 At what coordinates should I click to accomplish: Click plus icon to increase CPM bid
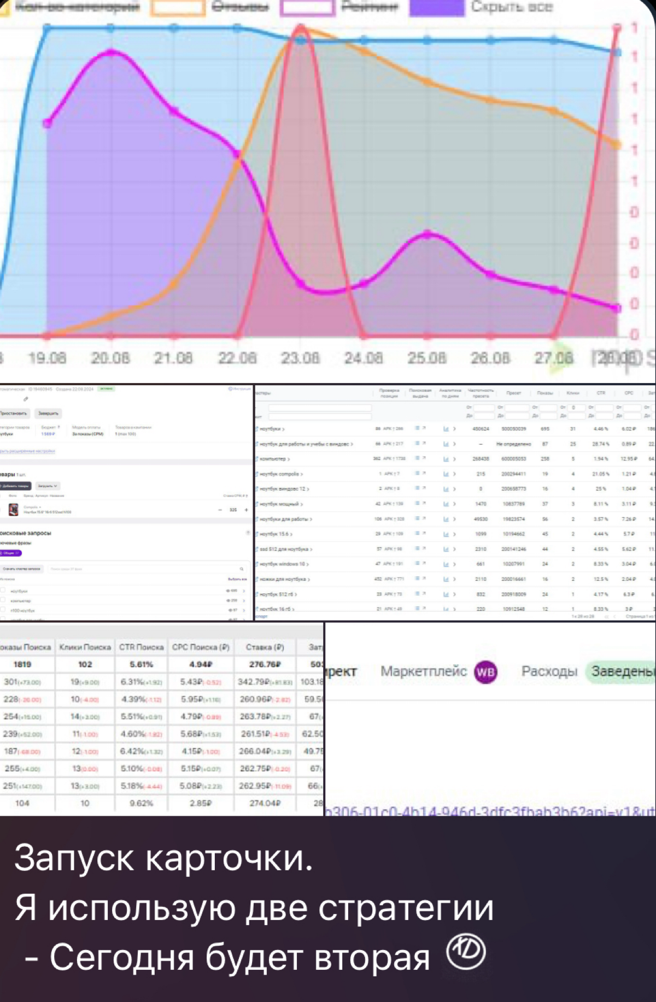coord(246,510)
